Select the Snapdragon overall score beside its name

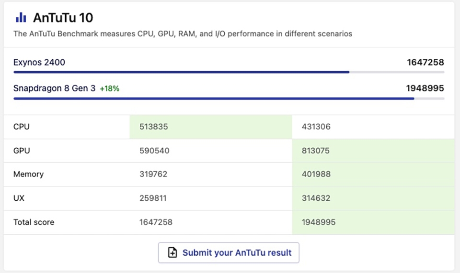point(425,88)
